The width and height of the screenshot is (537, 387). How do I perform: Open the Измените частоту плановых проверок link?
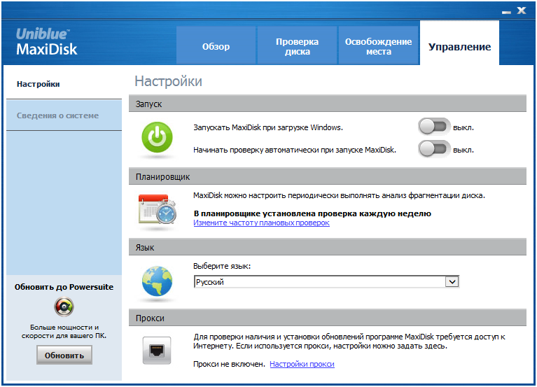(261, 223)
